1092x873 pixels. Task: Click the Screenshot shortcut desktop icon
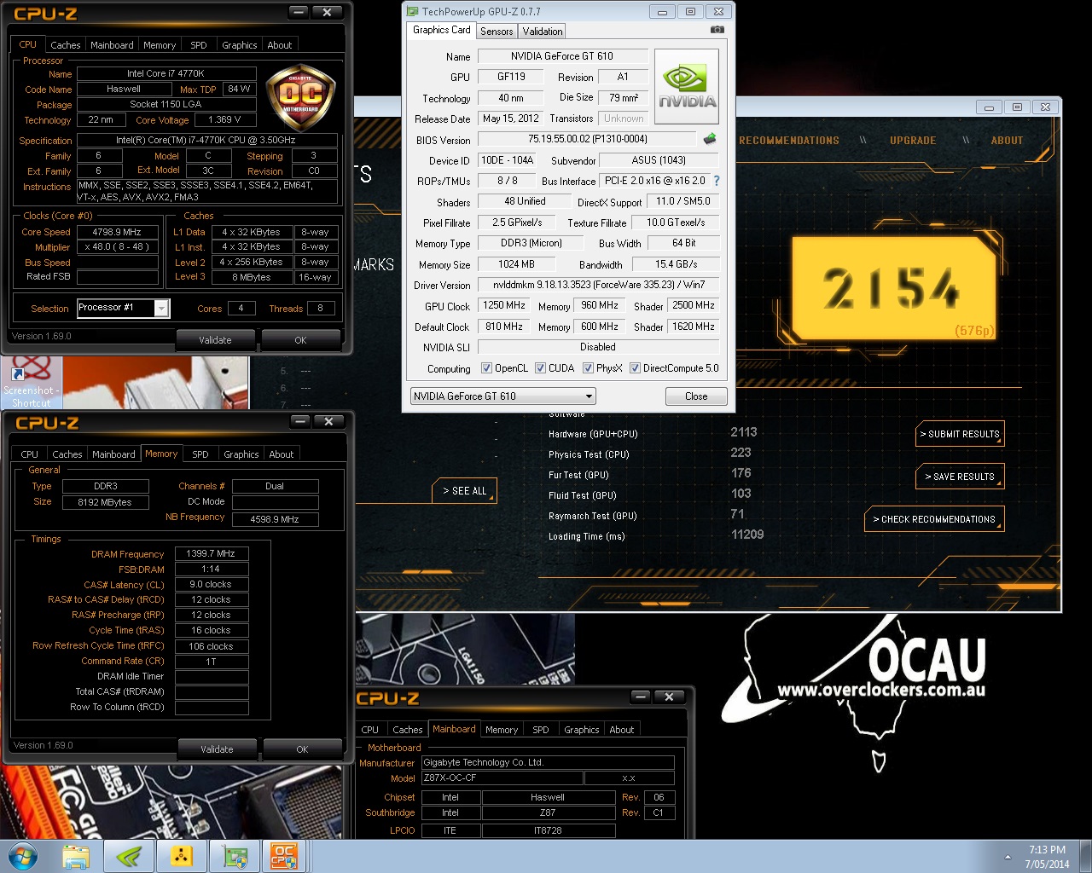[x=32, y=382]
